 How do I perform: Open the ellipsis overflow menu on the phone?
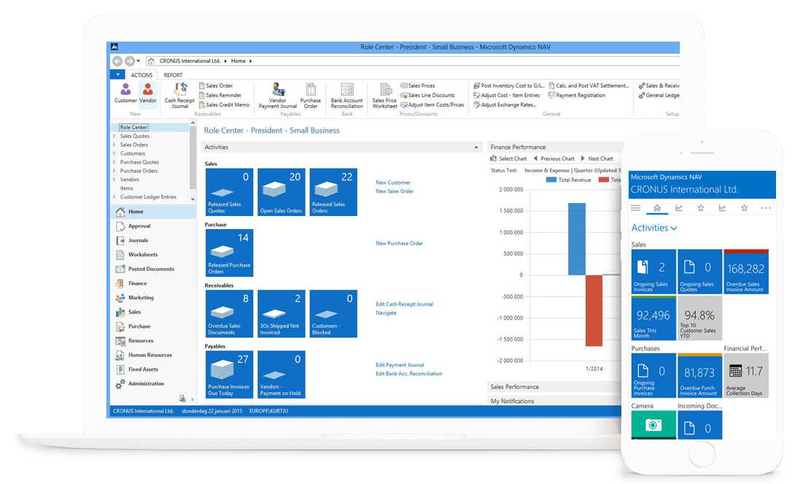tap(766, 208)
